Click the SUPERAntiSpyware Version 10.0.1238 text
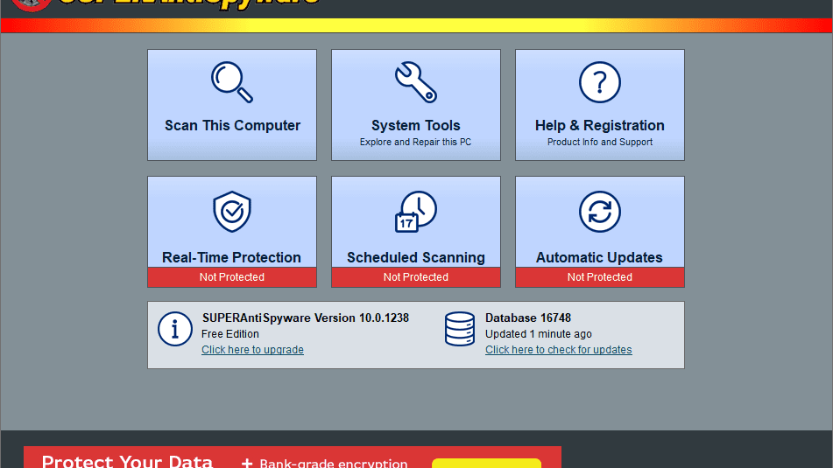 coord(306,318)
